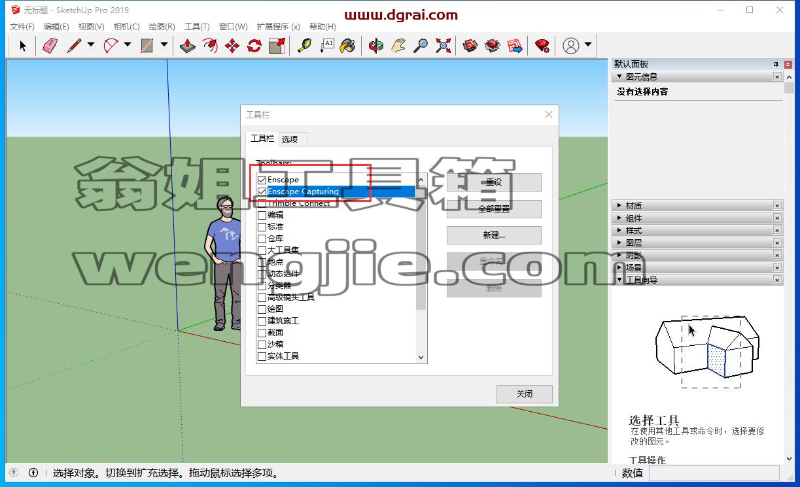The image size is (800, 487).
Task: Enable the 仓库 toolbar checkbox
Action: click(262, 239)
